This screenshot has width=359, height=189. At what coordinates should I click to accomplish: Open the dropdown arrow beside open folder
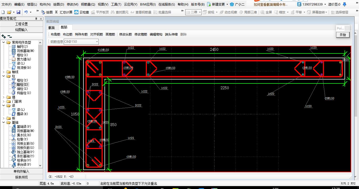click(x=14, y=12)
